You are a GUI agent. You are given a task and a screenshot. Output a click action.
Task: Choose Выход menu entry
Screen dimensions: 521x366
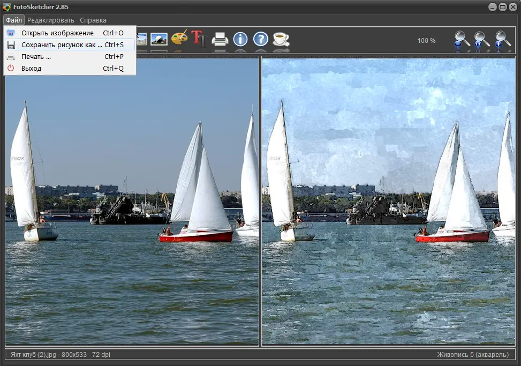tap(70, 68)
